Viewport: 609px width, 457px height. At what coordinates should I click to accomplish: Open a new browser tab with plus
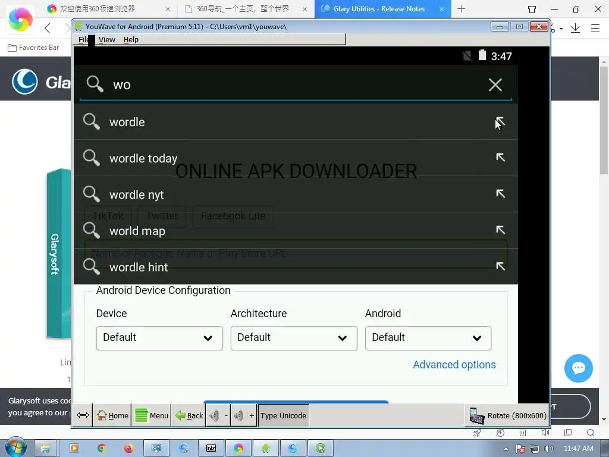[462, 8]
